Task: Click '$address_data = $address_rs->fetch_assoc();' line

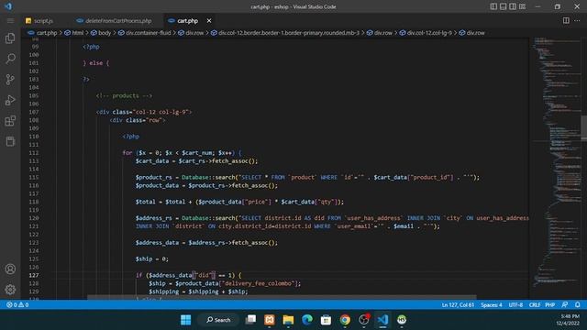Action: [x=206, y=243]
